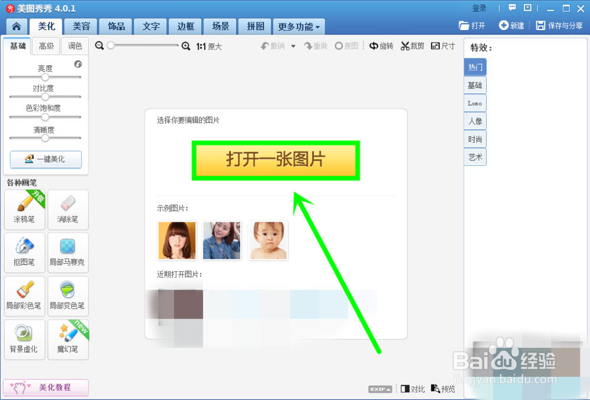Open the sample photo of the girl with bangs

(x=177, y=241)
